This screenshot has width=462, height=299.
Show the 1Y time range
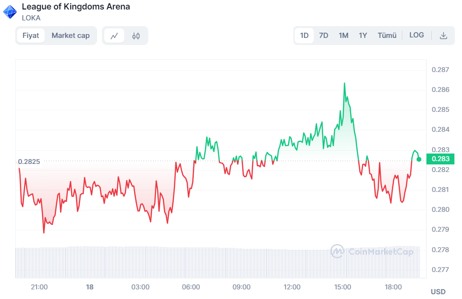pyautogui.click(x=363, y=36)
